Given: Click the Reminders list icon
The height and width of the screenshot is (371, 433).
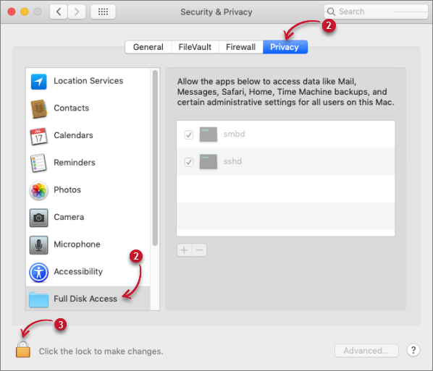Looking at the screenshot, I should click(x=38, y=163).
